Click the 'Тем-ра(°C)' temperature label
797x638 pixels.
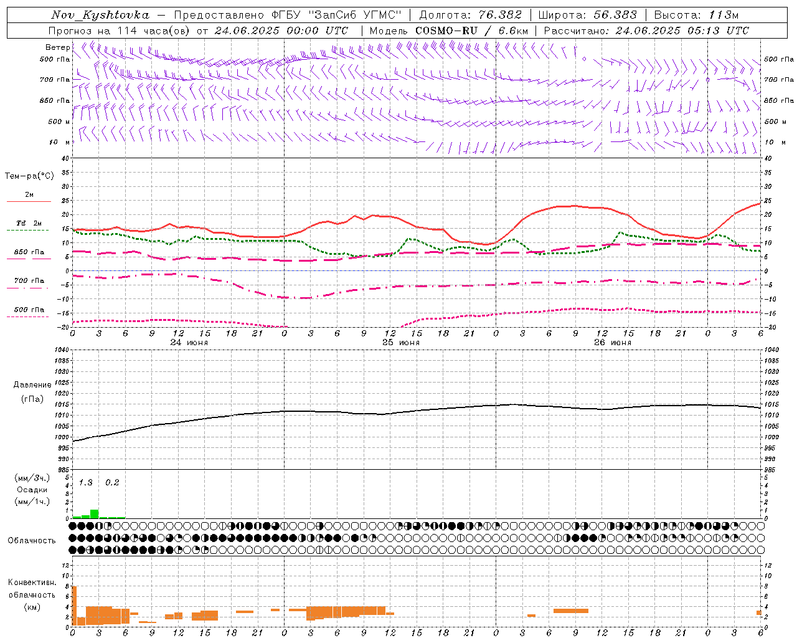click(x=29, y=176)
